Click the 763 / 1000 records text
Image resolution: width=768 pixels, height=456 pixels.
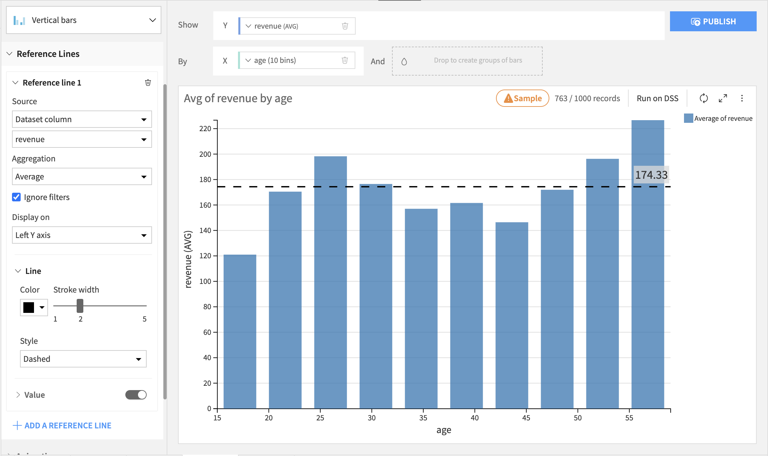(587, 98)
